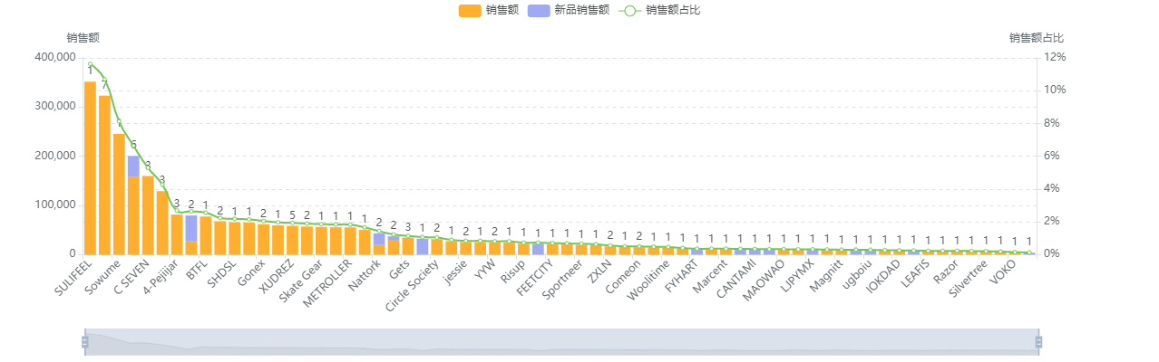Toggle the 销售额占比 line legend
The height and width of the screenshot is (362, 1159).
click(659, 11)
